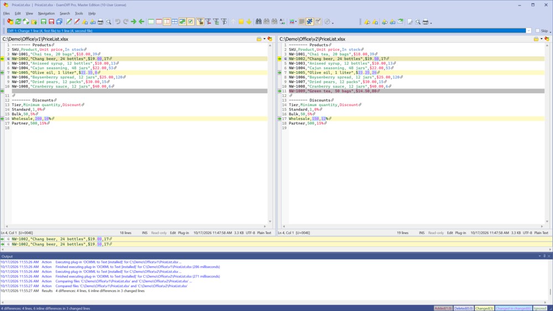Jump to next difference with right green arrow
The width and height of the screenshot is (553, 311).
(x=134, y=22)
